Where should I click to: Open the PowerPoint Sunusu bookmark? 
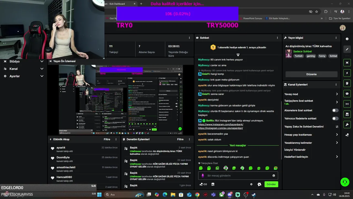(250, 19)
